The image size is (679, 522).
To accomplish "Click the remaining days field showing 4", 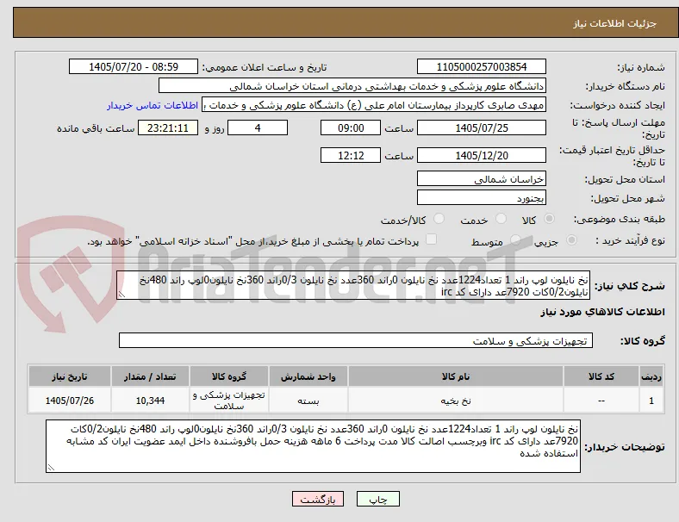I will [x=258, y=128].
